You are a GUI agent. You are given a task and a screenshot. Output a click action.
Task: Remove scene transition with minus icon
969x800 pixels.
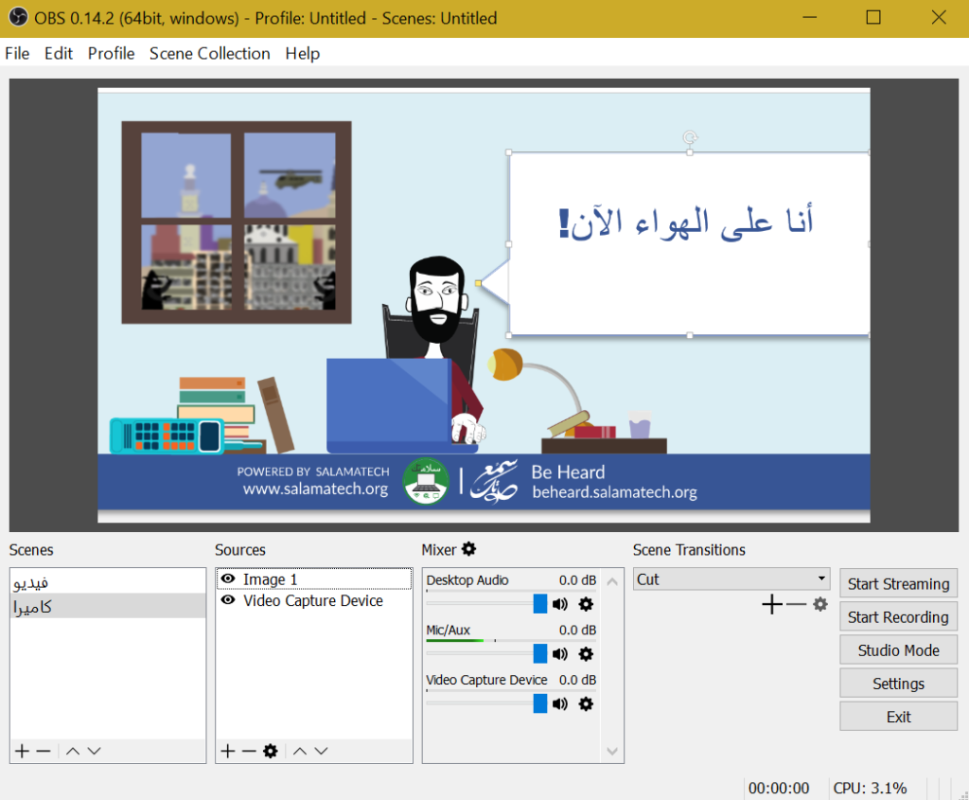pyautogui.click(x=796, y=604)
